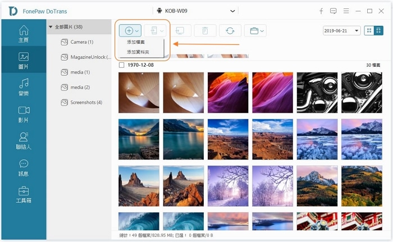Expand the briefcase tools dropdown arrow
Viewport: 393px width, 242px height.
[x=262, y=31]
